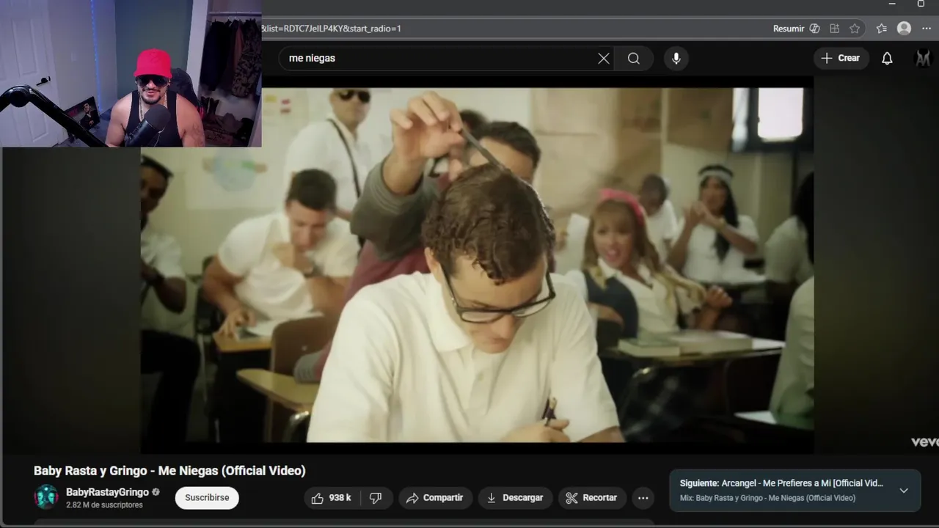Open the Crear upload menu
Image resolution: width=939 pixels, height=528 pixels.
click(841, 58)
